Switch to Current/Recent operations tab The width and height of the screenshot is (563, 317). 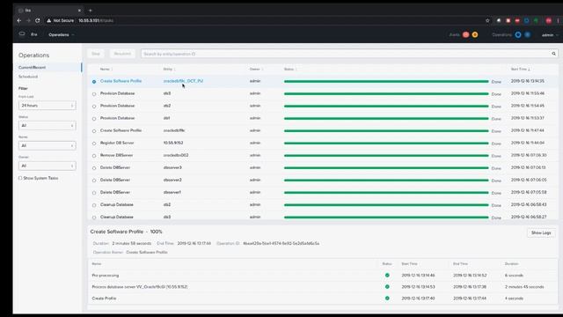(x=32, y=67)
